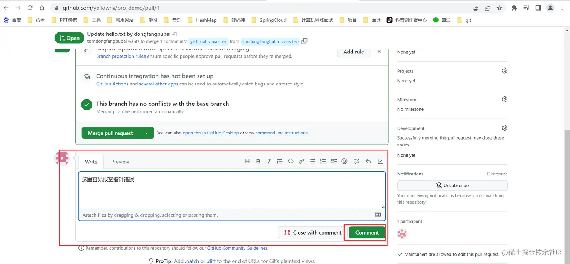Click open this in GitHub Desktop link
Viewport: 570px width, 264px height.
pyautogui.click(x=211, y=133)
